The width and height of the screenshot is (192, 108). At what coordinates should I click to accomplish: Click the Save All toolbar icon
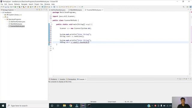click(x=8, y=7)
